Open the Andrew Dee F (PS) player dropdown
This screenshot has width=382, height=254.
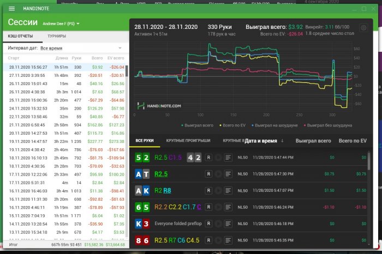coord(61,23)
